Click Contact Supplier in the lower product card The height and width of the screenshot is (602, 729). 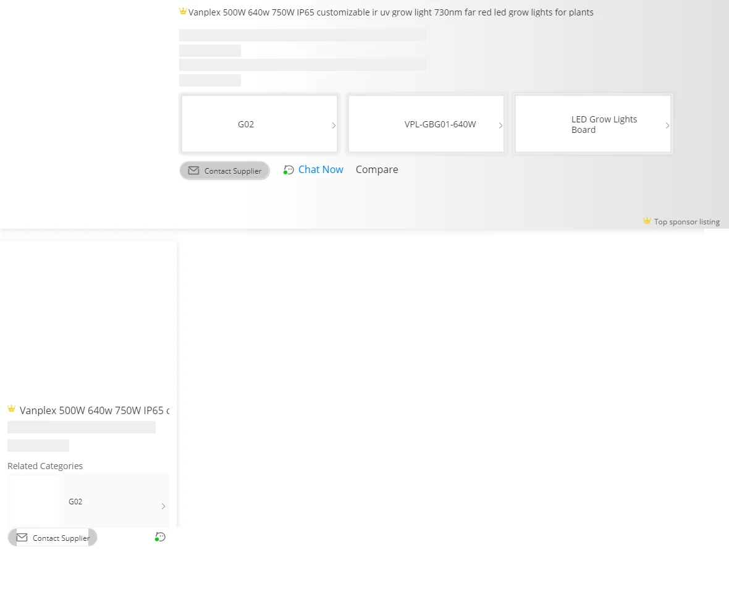53,538
